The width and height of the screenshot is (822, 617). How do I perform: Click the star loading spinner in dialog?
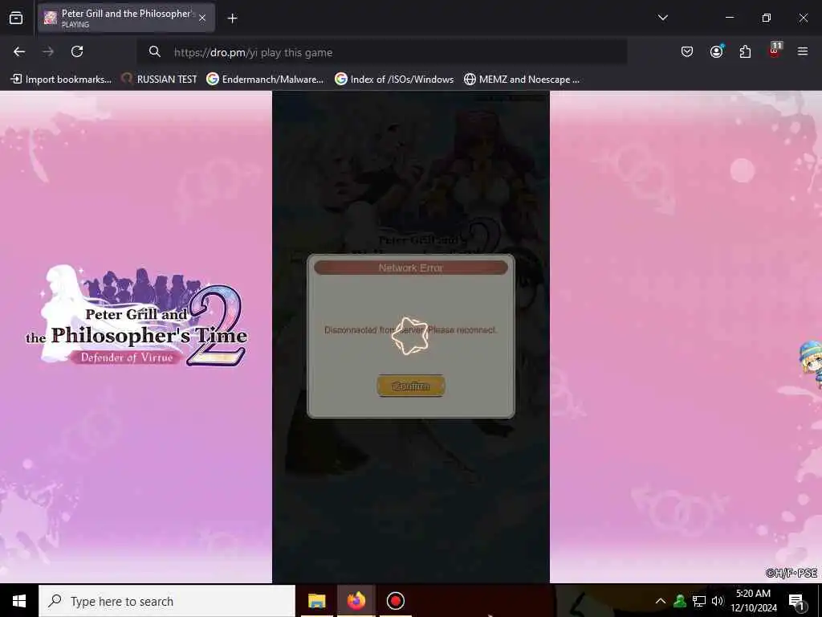410,336
